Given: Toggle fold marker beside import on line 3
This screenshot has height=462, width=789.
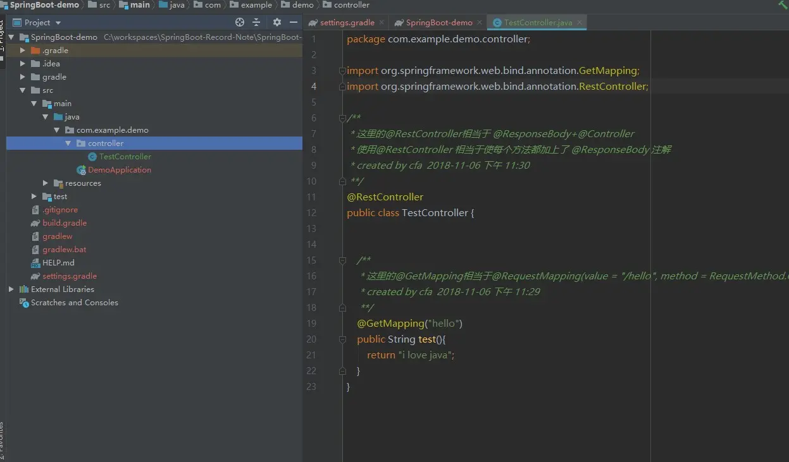Looking at the screenshot, I should point(342,71).
